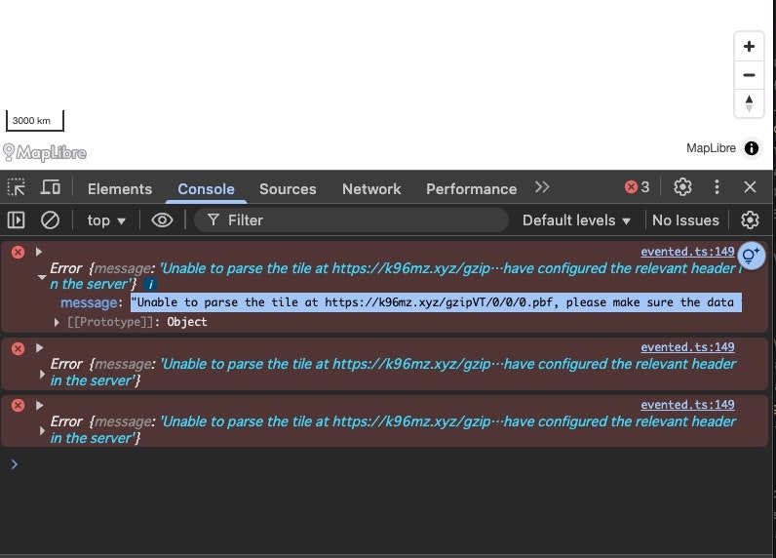Open console settings gear
This screenshot has width=776, height=558.
tap(750, 219)
